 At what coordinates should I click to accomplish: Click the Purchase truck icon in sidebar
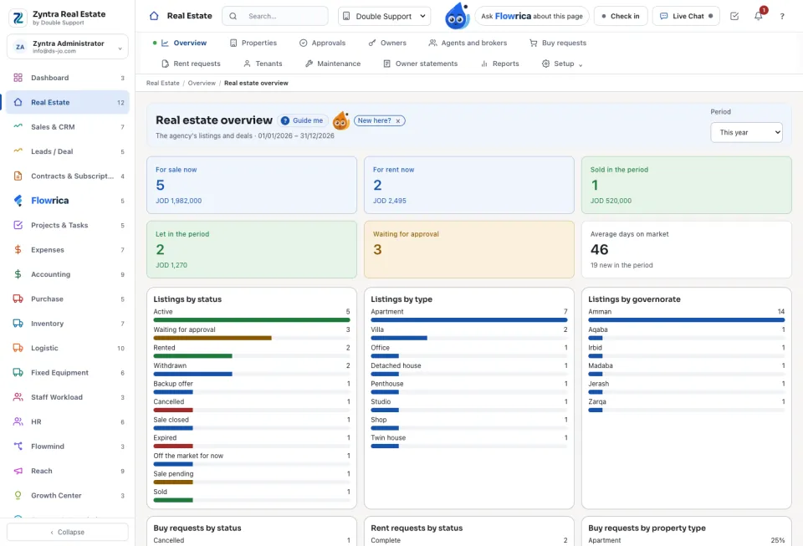(18, 299)
